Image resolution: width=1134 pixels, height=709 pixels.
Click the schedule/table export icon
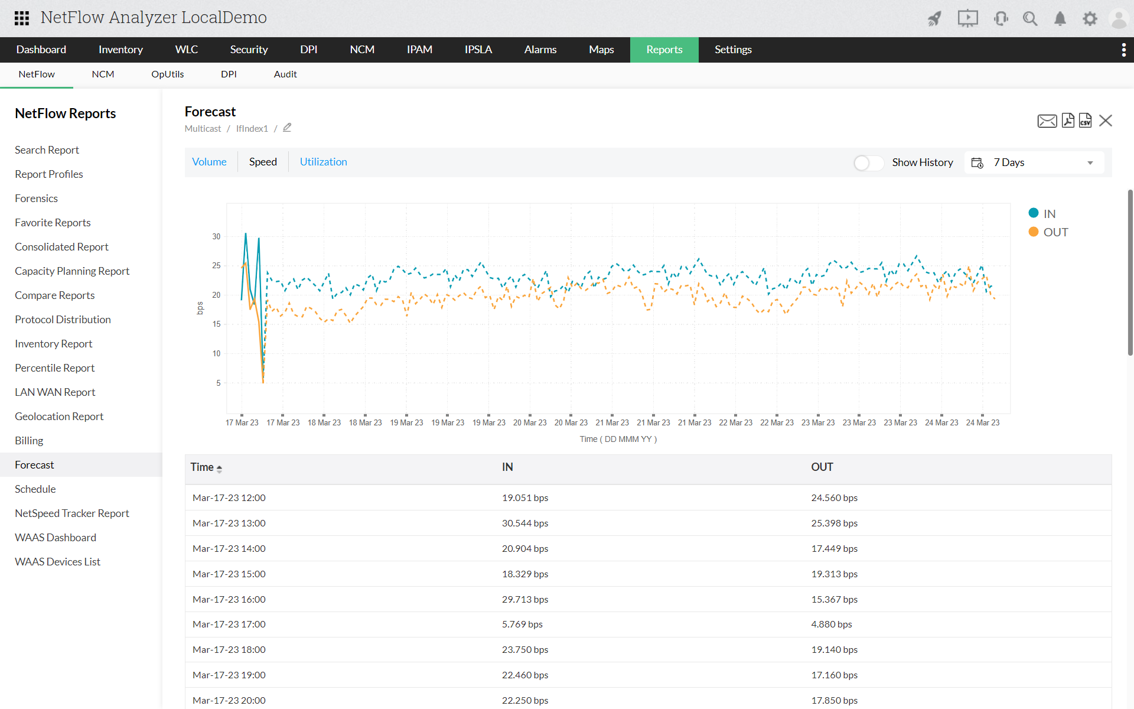[x=1084, y=121]
